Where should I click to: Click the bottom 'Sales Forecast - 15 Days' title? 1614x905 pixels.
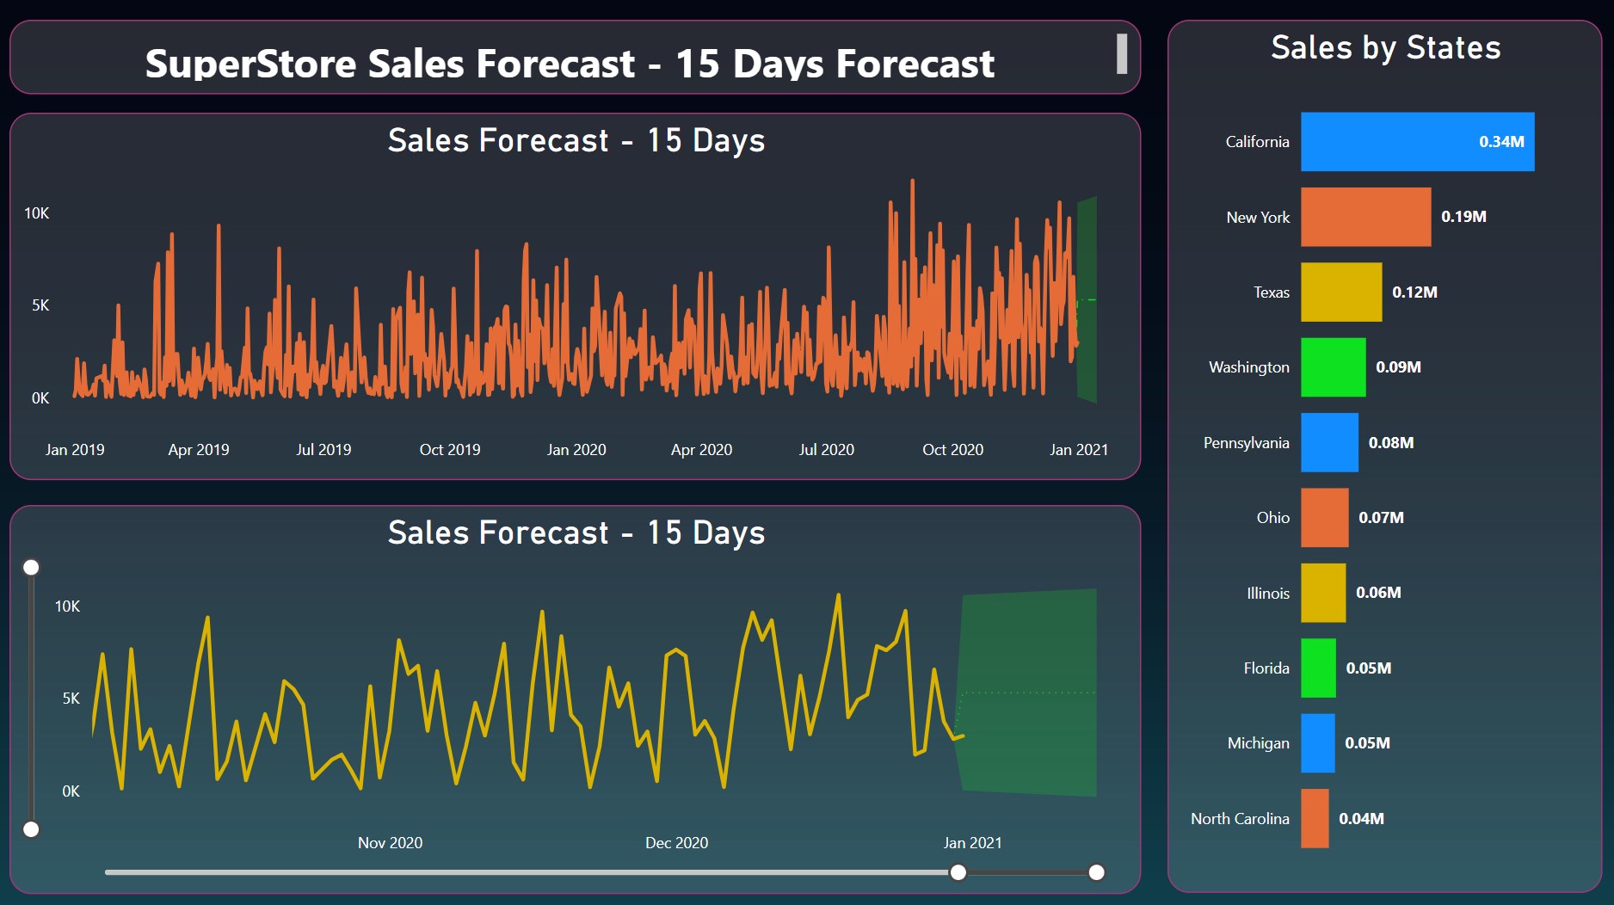[x=576, y=533]
